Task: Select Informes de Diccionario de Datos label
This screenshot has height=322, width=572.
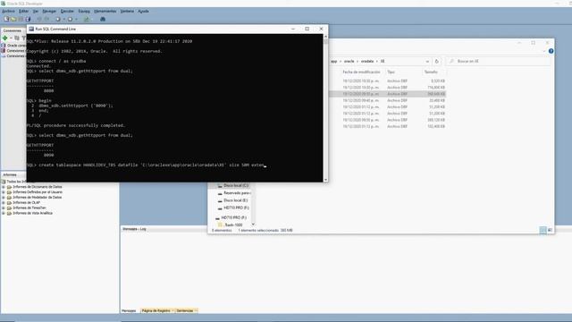Action: (38, 187)
